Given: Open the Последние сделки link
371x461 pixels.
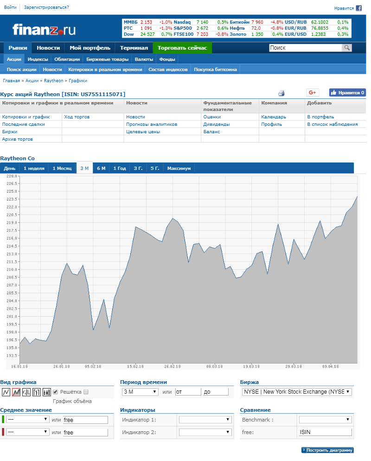Looking at the screenshot, I should pos(24,124).
